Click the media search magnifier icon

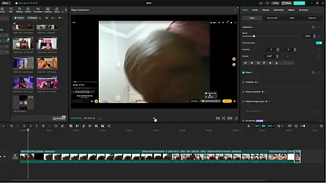point(40,18)
